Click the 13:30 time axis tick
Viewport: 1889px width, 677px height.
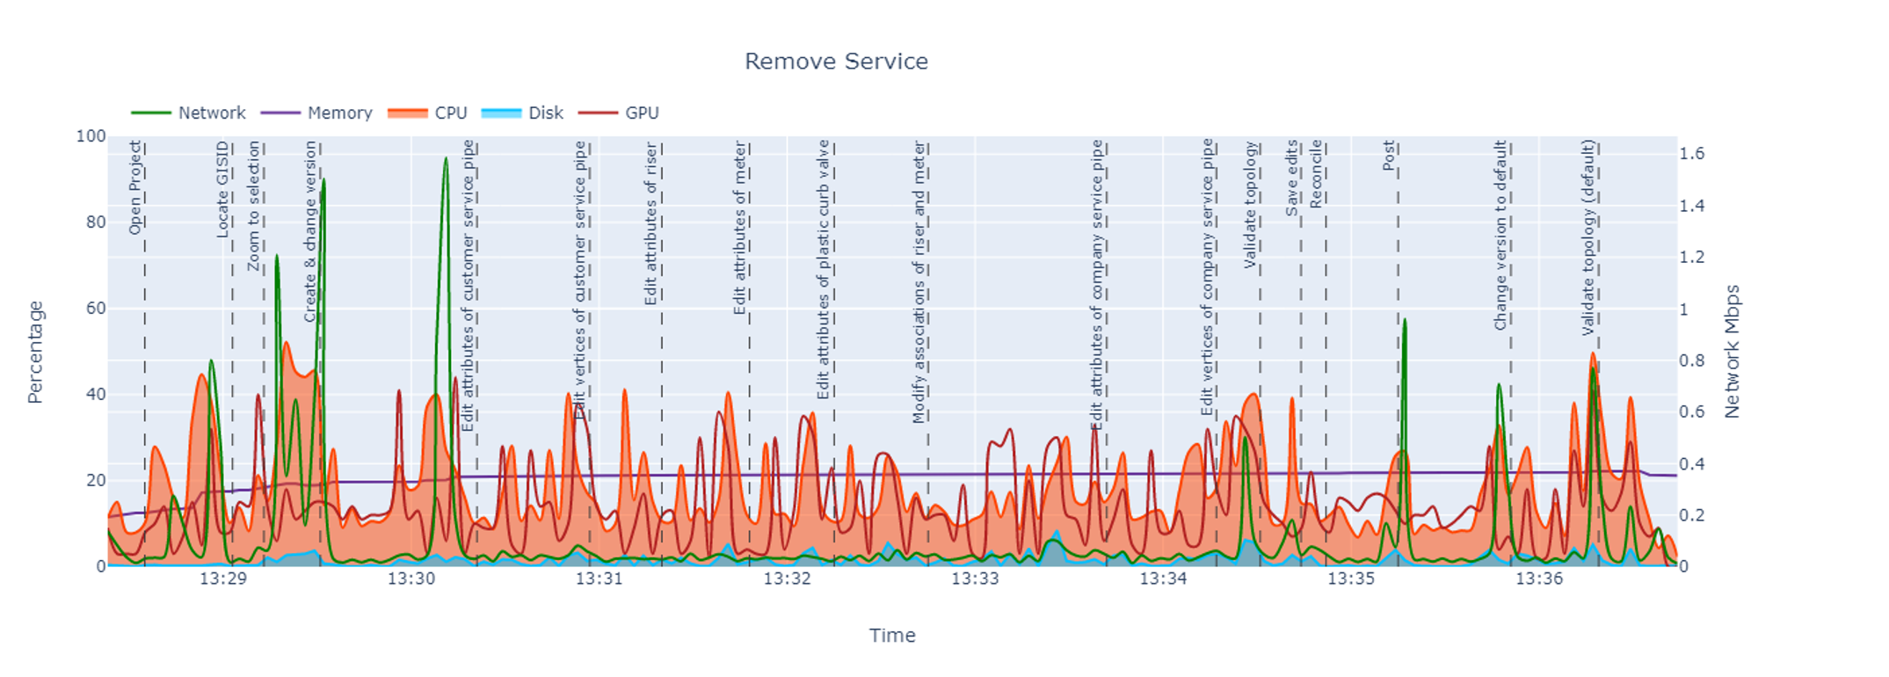pos(411,578)
